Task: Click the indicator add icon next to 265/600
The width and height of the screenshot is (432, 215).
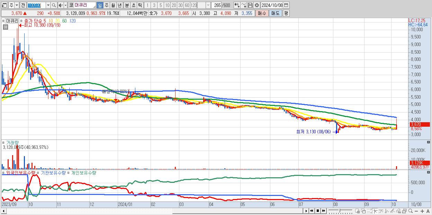Action: (237, 5)
